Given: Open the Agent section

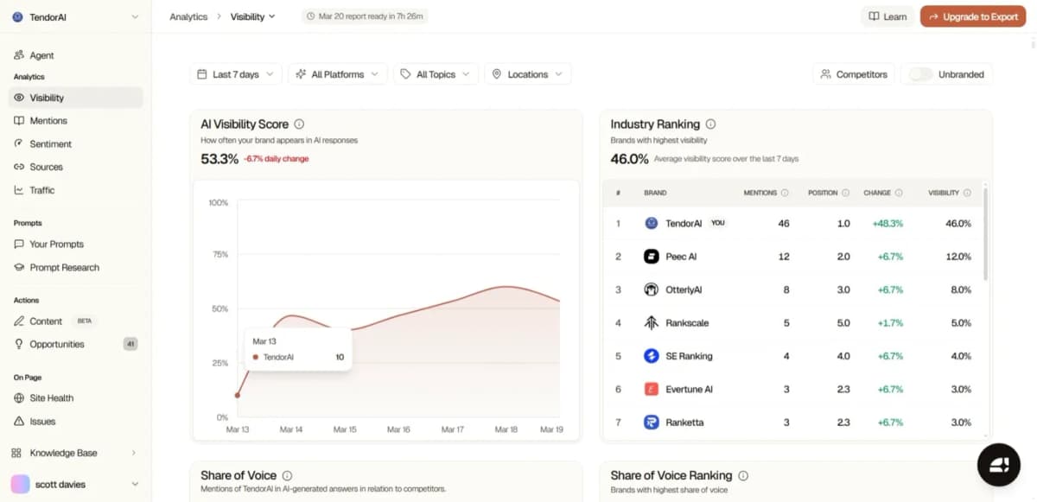Looking at the screenshot, I should pos(41,54).
